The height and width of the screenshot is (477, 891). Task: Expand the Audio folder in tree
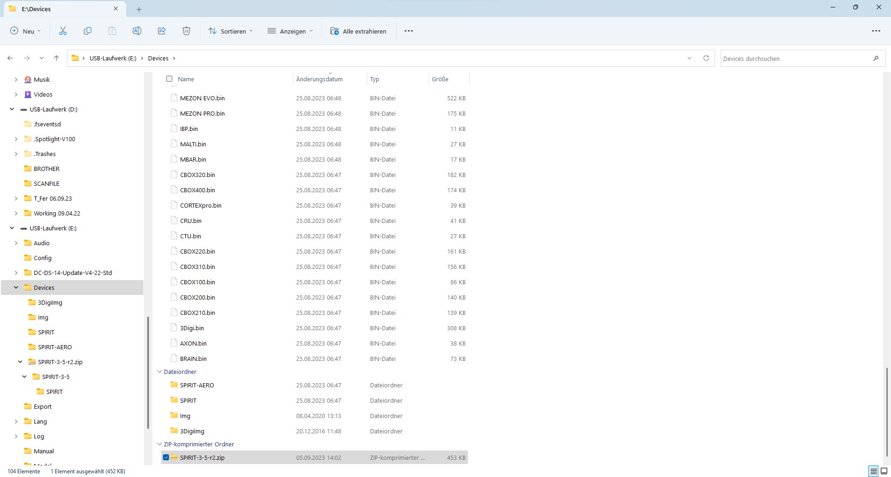(x=16, y=243)
